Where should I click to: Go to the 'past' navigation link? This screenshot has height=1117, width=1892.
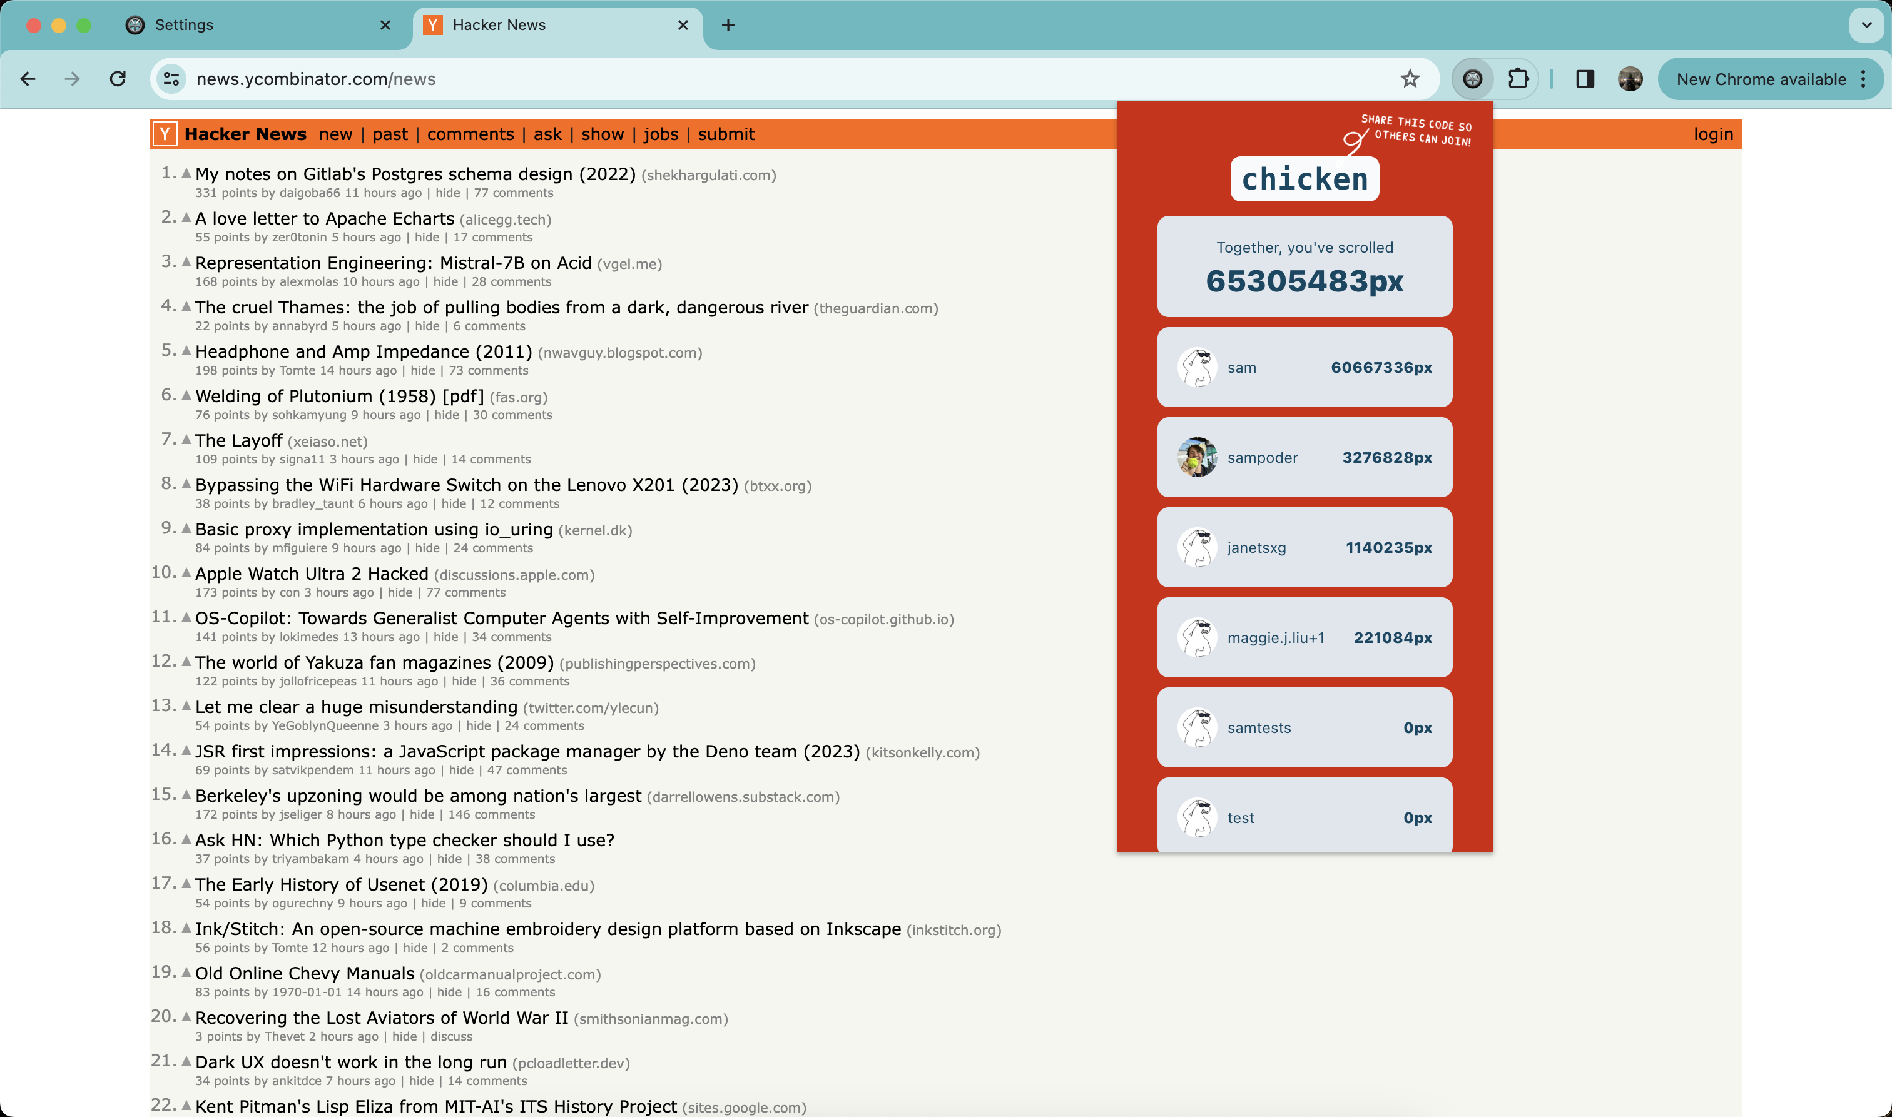(x=389, y=134)
